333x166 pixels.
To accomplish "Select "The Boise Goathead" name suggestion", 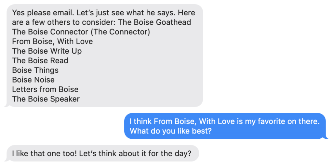I will click(x=154, y=22).
